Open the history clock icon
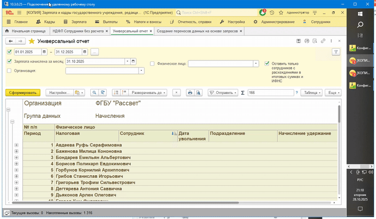 (272, 13)
